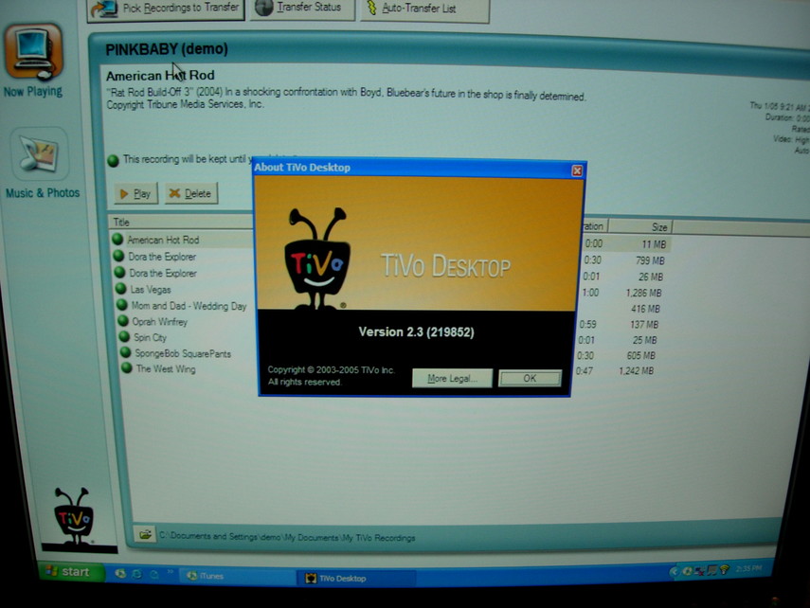Click green status dot beside Las Vegas

click(x=121, y=288)
